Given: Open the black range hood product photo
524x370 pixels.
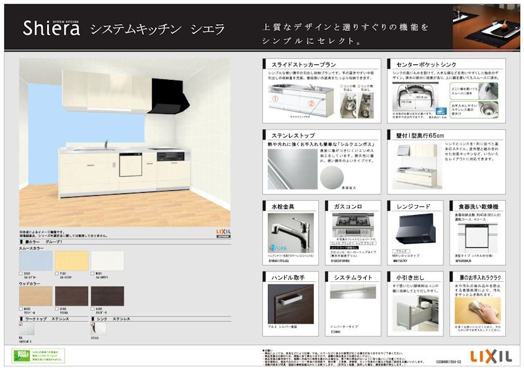Looking at the screenshot, I should click(x=416, y=230).
